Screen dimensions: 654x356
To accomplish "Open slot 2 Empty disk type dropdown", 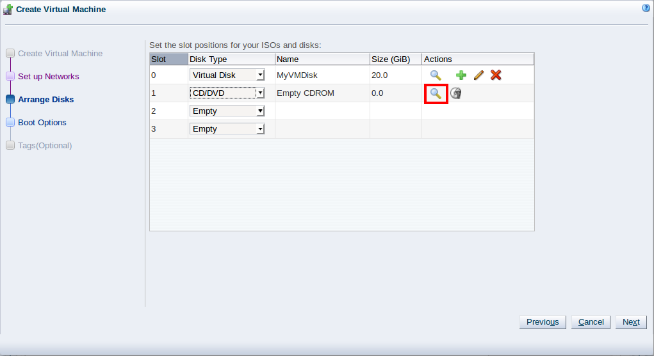I will point(227,111).
